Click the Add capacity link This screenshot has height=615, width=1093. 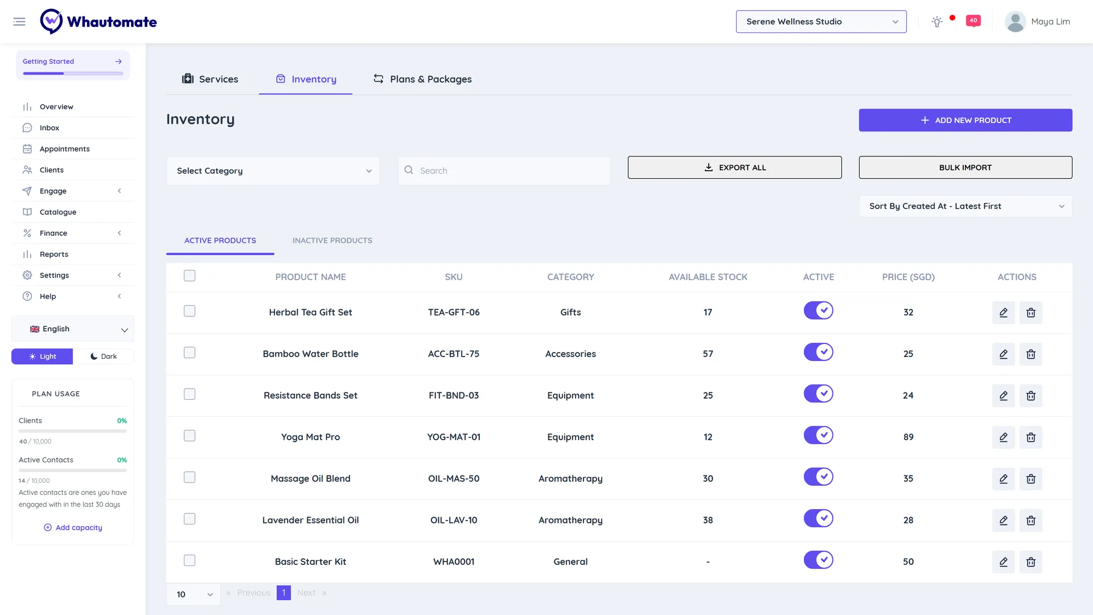(x=73, y=527)
